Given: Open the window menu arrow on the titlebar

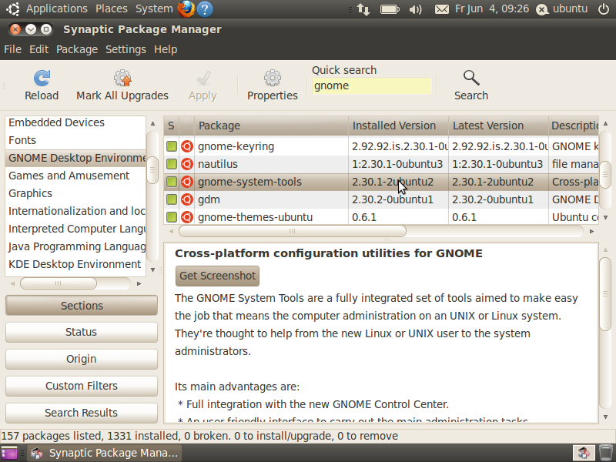Looking at the screenshot, I should point(30,28).
